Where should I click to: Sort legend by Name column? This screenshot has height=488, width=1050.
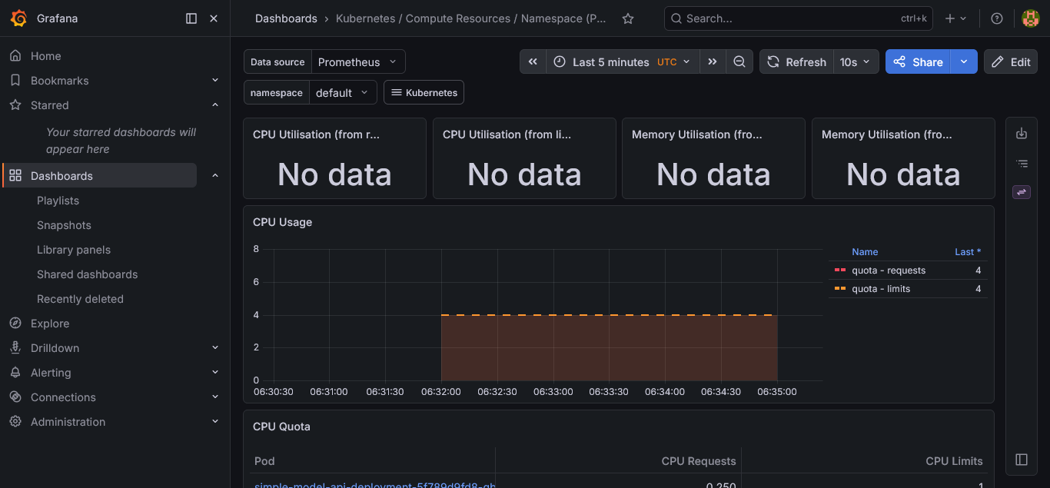pyautogui.click(x=865, y=252)
